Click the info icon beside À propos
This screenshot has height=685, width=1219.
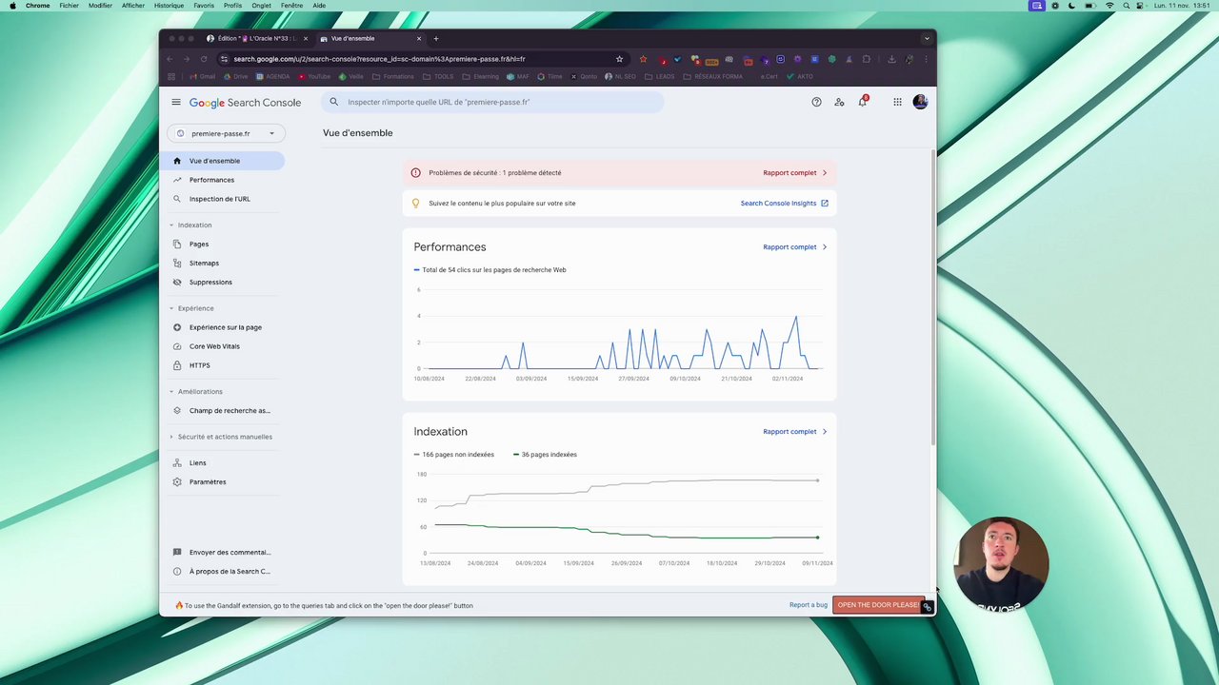177,572
